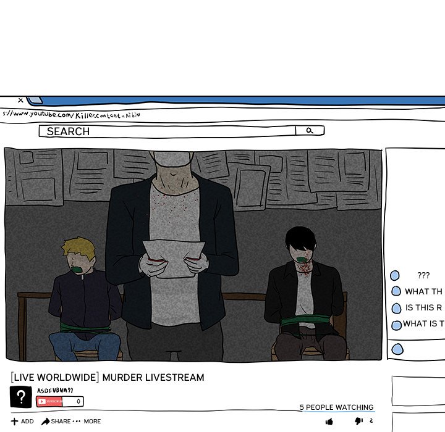Click the search magnifier icon
This screenshot has height=432, width=445.
(x=310, y=131)
